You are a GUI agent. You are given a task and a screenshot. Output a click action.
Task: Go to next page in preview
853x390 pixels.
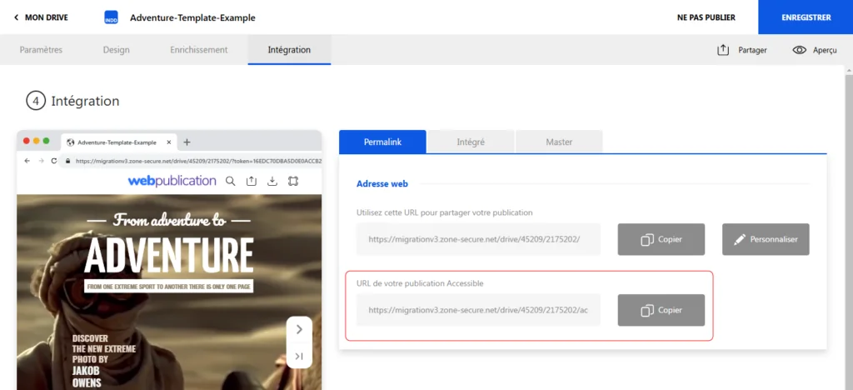(x=299, y=329)
